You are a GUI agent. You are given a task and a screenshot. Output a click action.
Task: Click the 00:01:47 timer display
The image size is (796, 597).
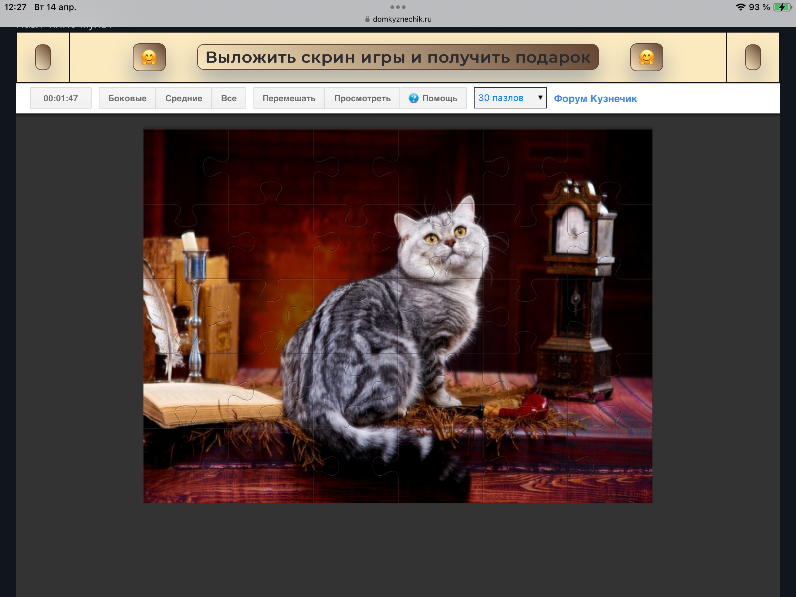(60, 98)
